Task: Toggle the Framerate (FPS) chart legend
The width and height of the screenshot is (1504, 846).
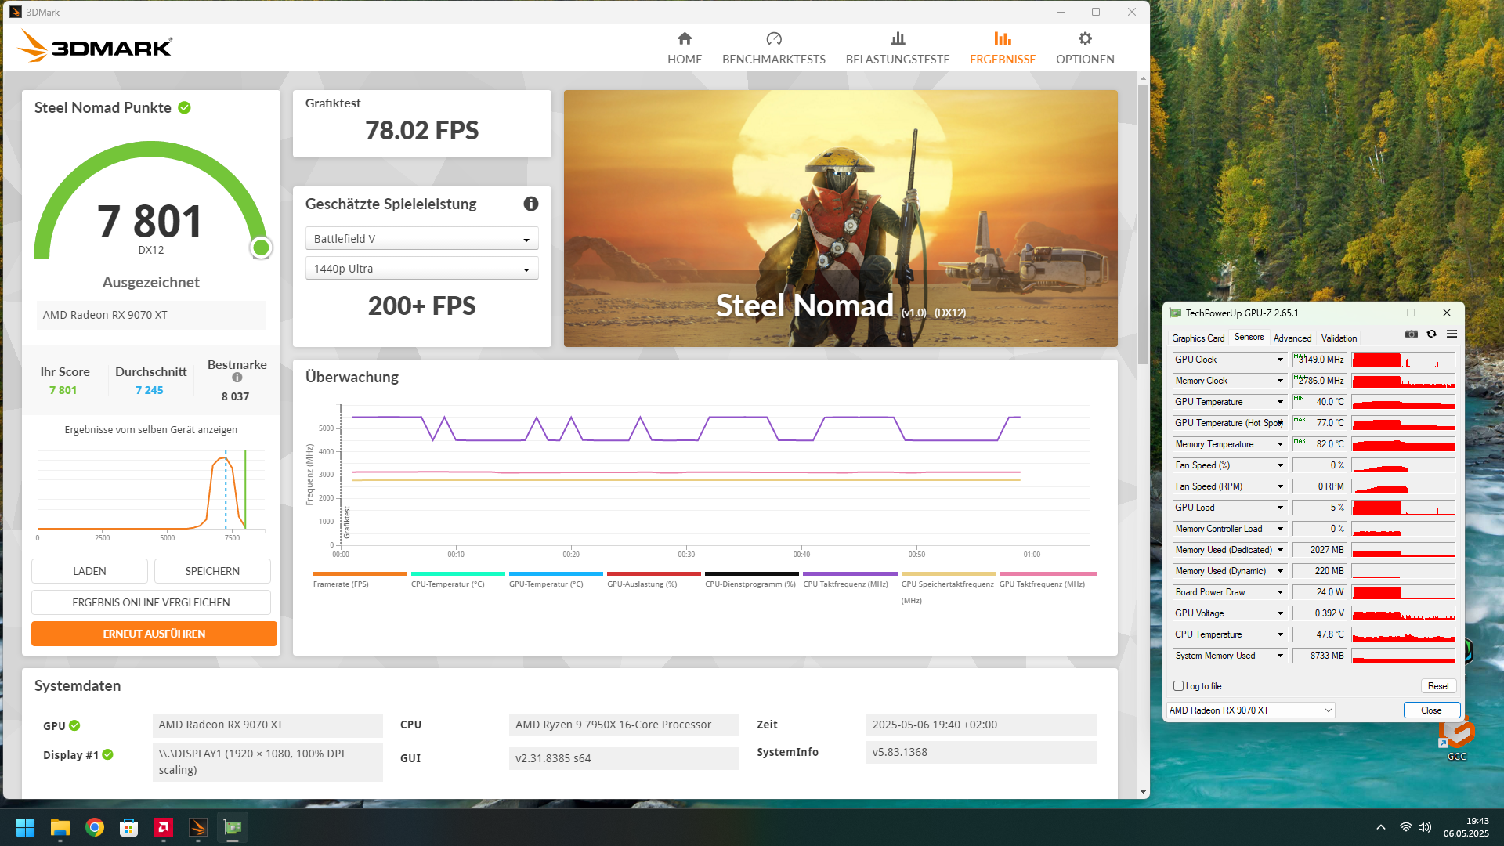Action: click(x=341, y=584)
